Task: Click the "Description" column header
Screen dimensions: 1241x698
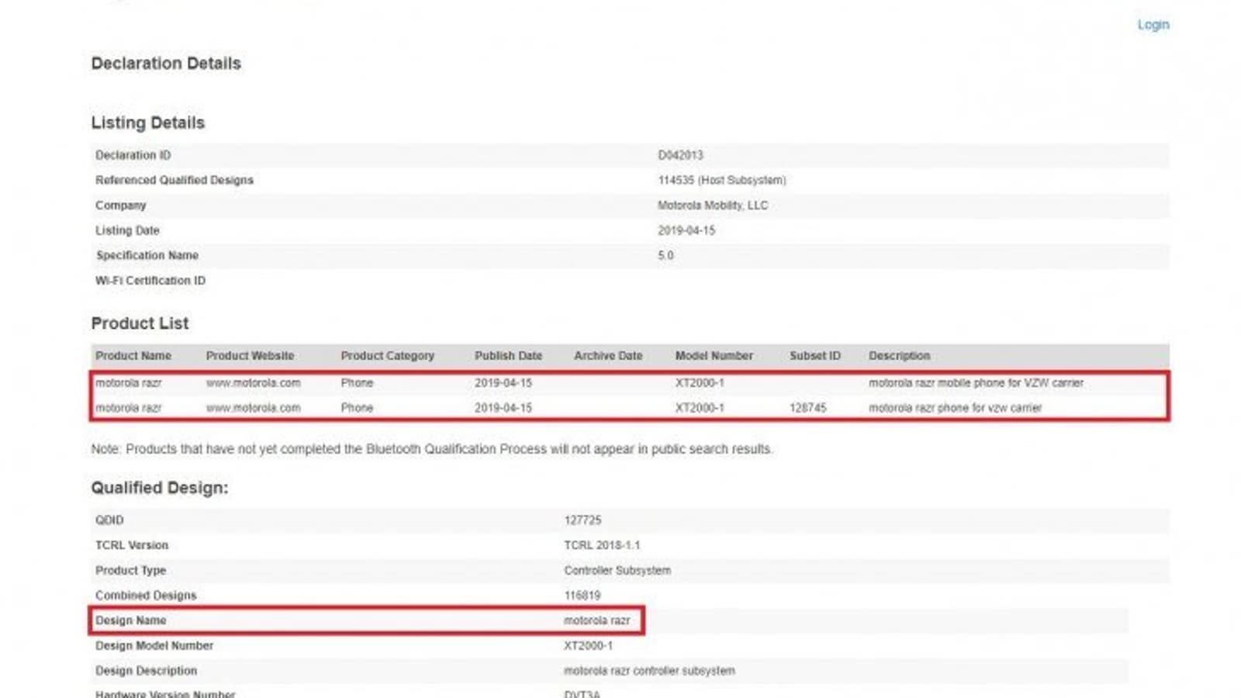Action: point(899,356)
